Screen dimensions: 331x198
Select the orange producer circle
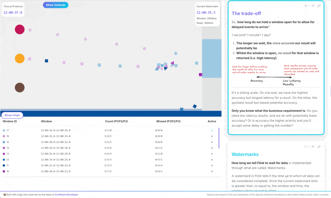[19, 59]
